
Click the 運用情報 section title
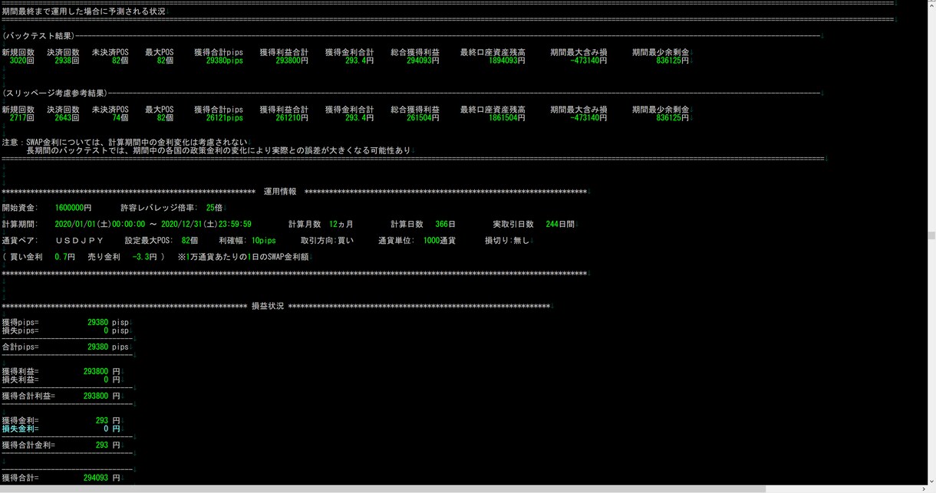280,192
